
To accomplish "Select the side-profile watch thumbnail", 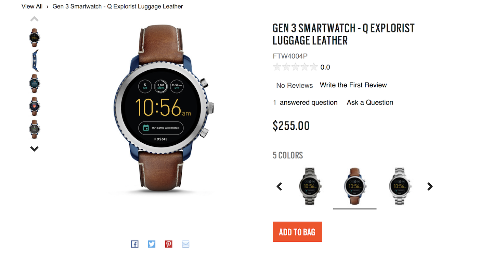I will tap(35, 60).
